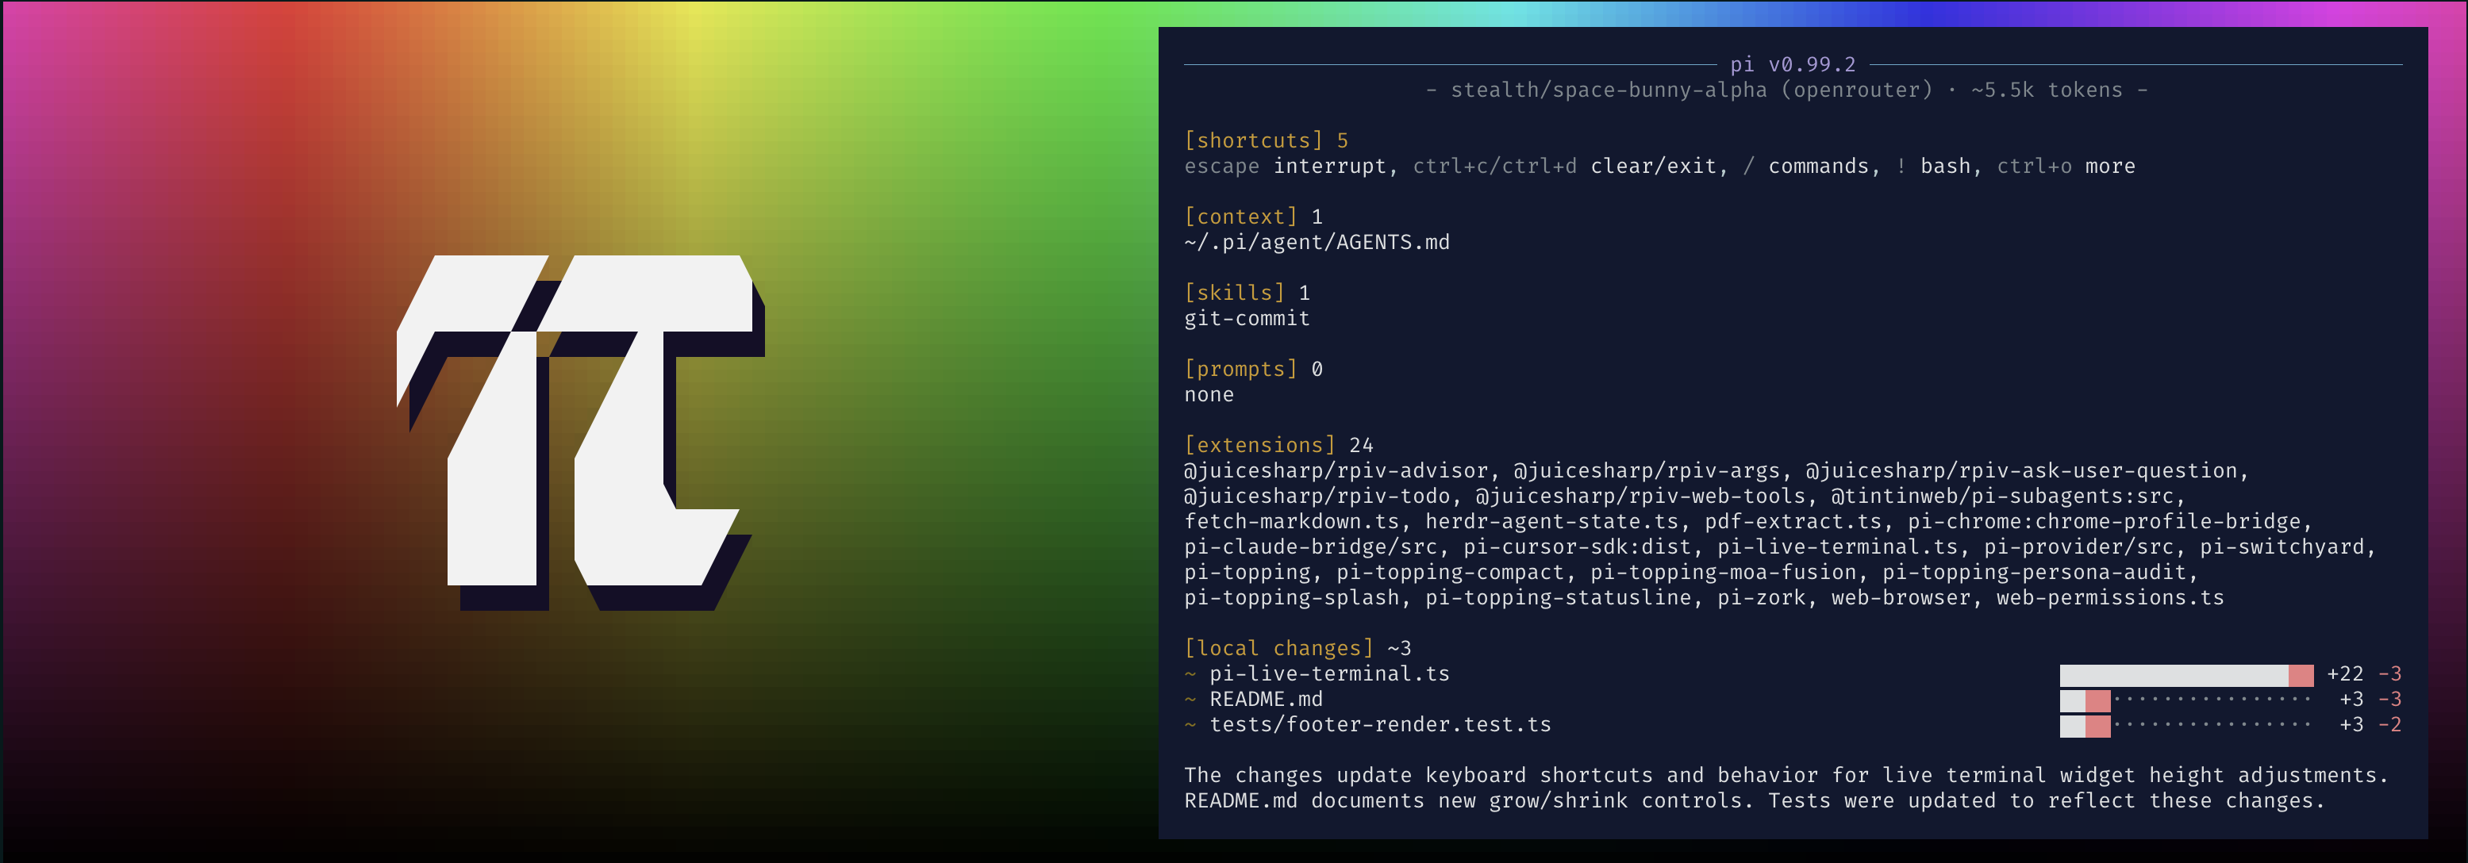The width and height of the screenshot is (2468, 863).
Task: Click the 'web-permissions.ts' extension name
Action: tap(2109, 598)
